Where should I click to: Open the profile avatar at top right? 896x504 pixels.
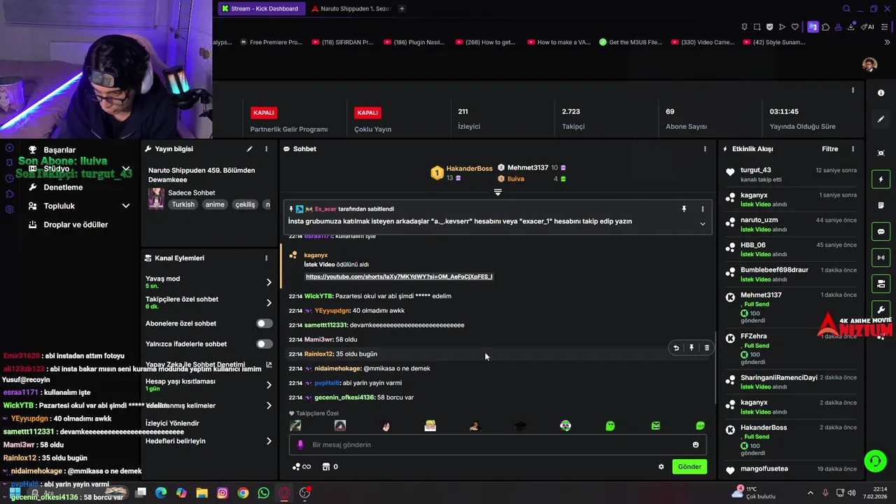(869, 64)
